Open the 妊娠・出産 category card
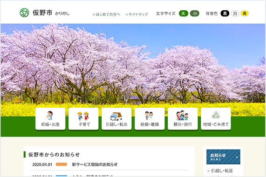266x177 pixels. [x=50, y=118]
